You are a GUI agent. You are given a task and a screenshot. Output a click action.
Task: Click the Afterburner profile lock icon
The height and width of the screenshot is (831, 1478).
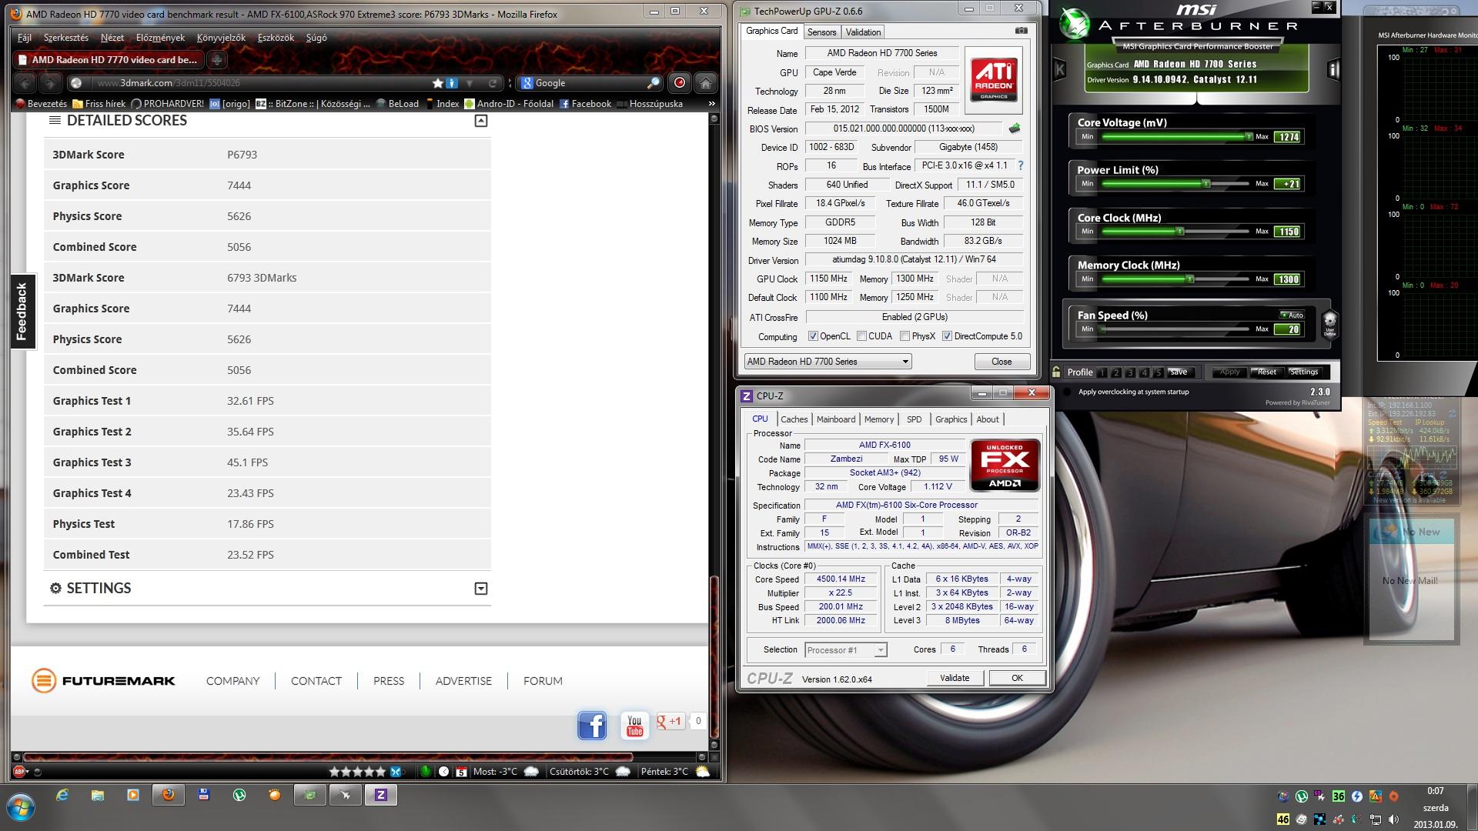1056,372
